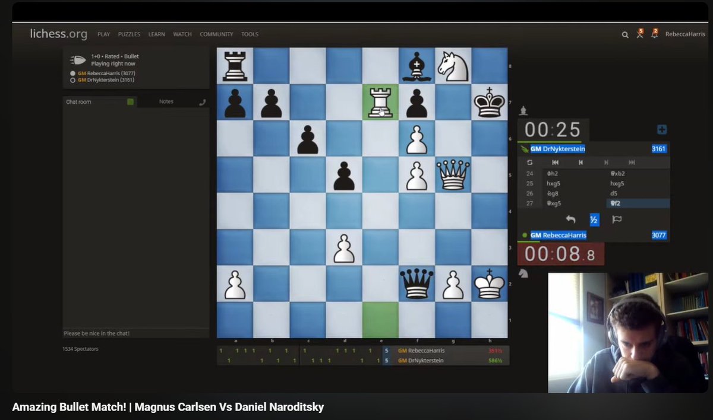Open the LEARN menu
This screenshot has height=420, width=713.
(x=157, y=34)
